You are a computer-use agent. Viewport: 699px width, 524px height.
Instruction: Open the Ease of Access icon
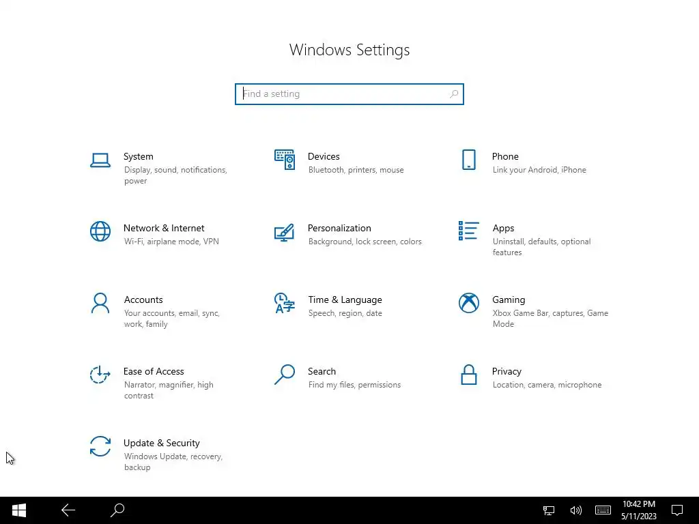tap(100, 375)
